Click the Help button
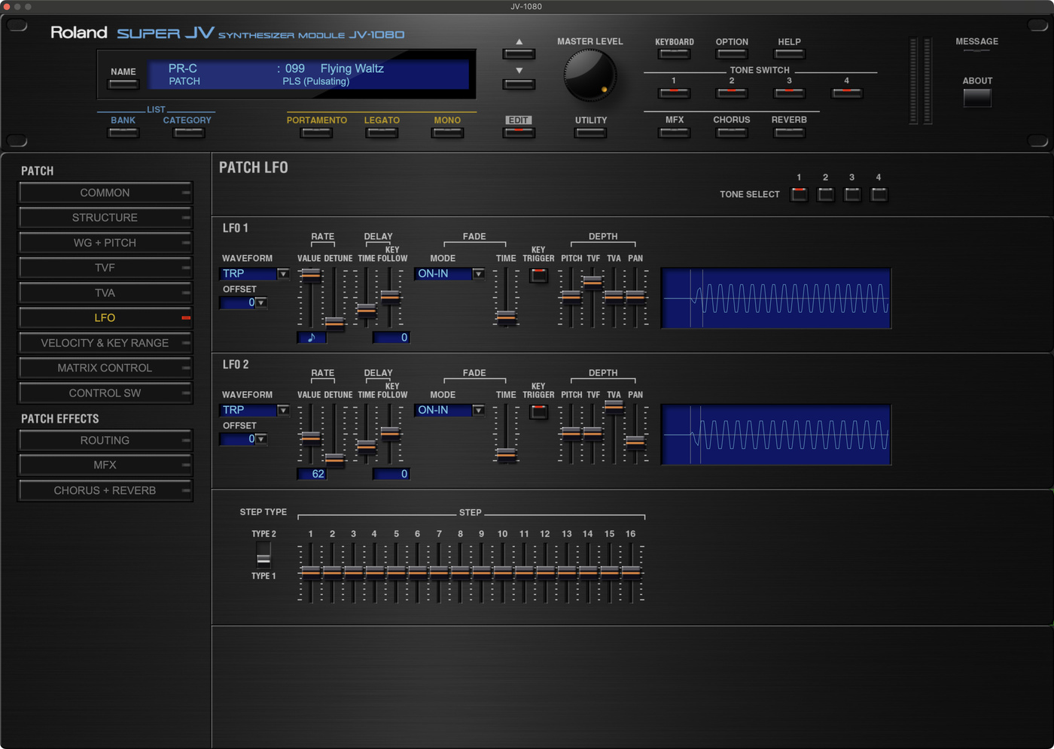This screenshot has height=749, width=1054. 789,54
